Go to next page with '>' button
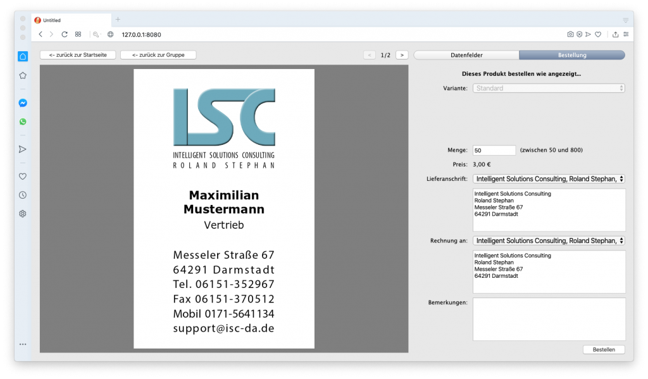The width and height of the screenshot is (648, 379). coord(402,55)
